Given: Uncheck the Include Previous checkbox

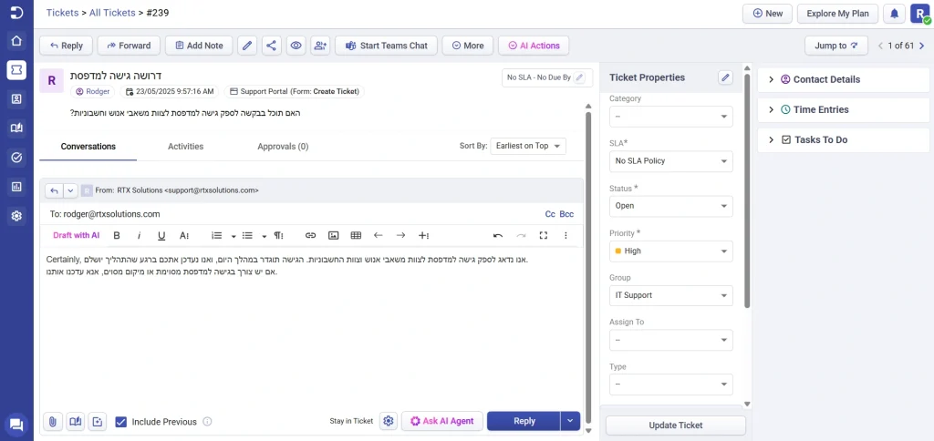Looking at the screenshot, I should point(121,421).
